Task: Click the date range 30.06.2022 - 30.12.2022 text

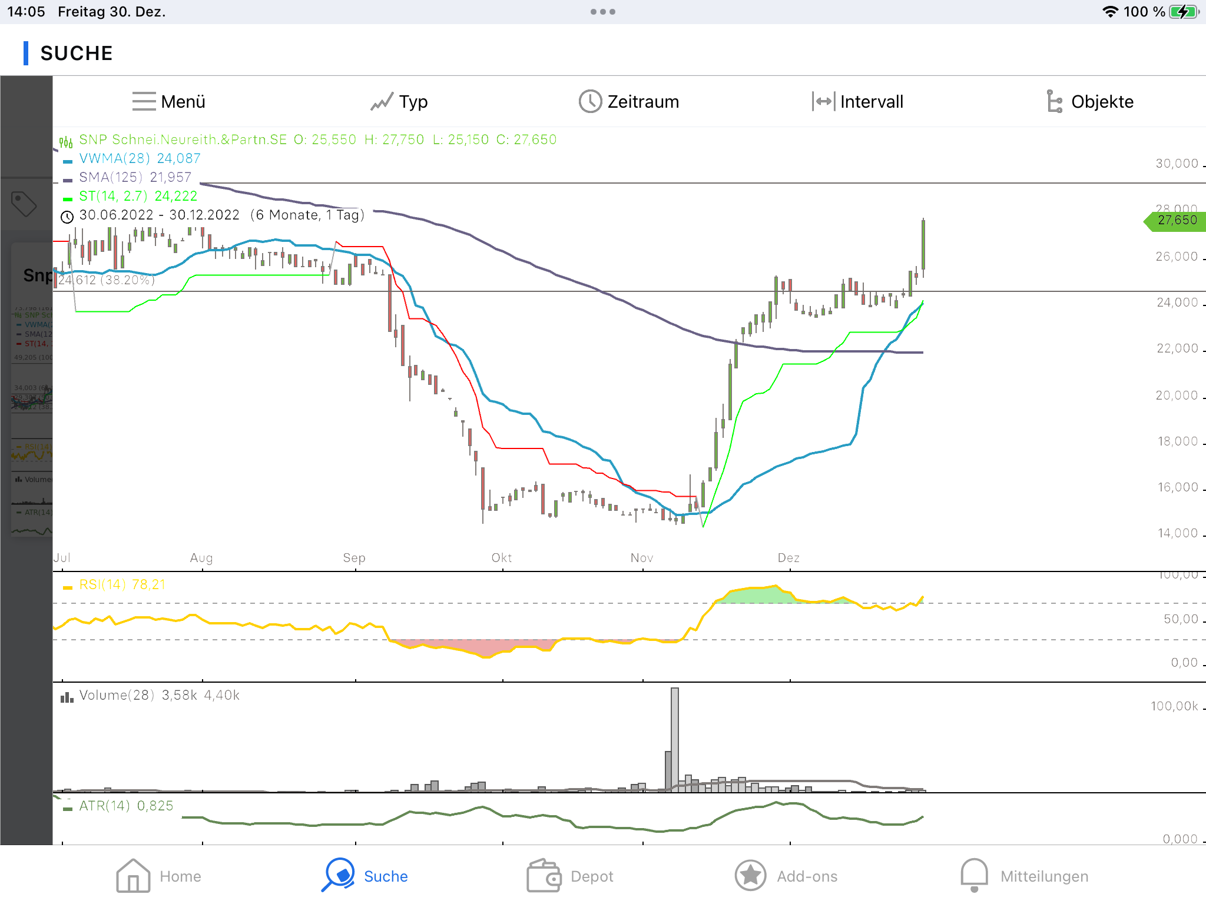Action: 159,215
